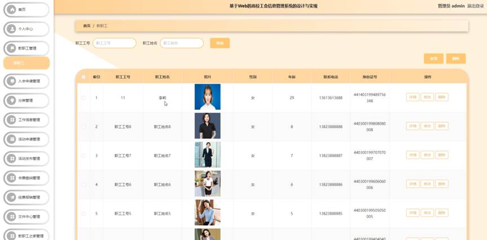Image resolution: width=487 pixels, height=240 pixels.
Task: Click the 退出登录 logout link
Action: (476, 6)
